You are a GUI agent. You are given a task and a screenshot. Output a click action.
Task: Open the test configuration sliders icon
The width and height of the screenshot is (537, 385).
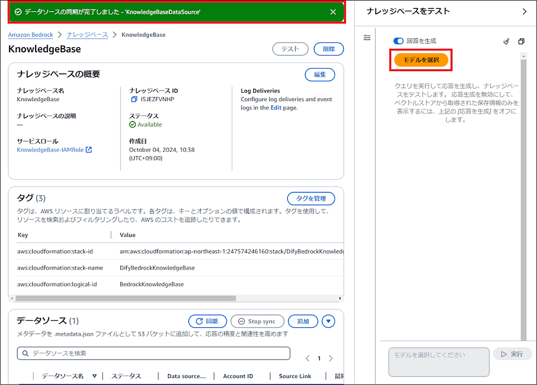tap(367, 38)
